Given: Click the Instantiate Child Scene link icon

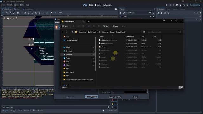Looking at the screenshot, I should [x=124, y=13].
